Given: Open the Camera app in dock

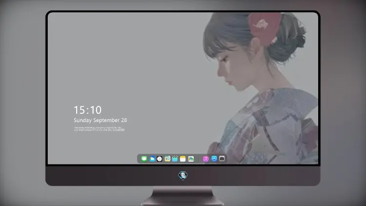Looking at the screenshot, I should [x=222, y=159].
